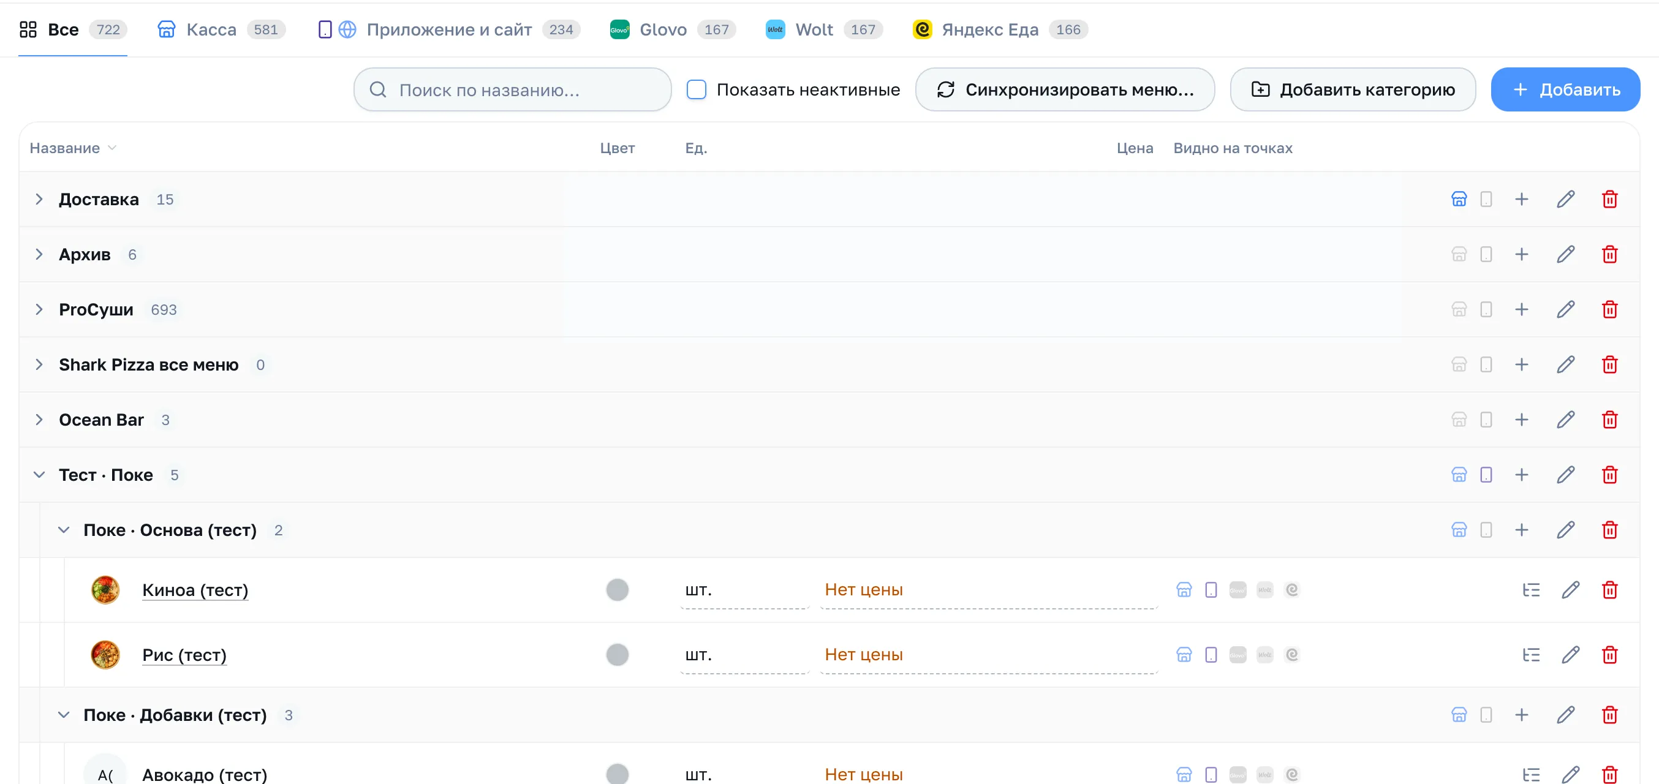Expand the Архив category
The image size is (1659, 784).
click(39, 254)
